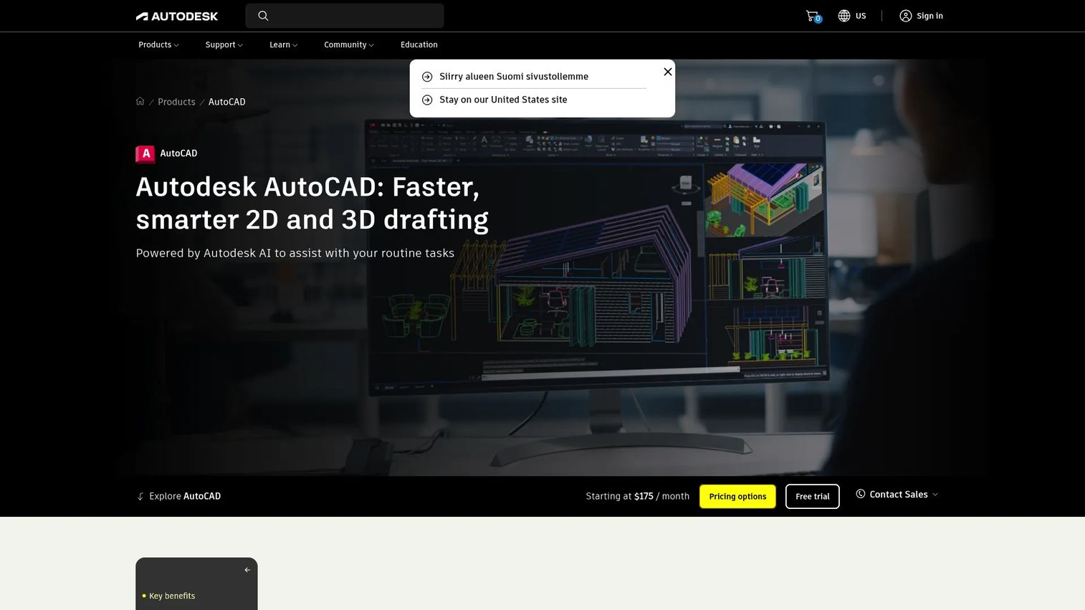This screenshot has width=1085, height=610.
Task: Click the Sign in link
Action: pyautogui.click(x=929, y=16)
